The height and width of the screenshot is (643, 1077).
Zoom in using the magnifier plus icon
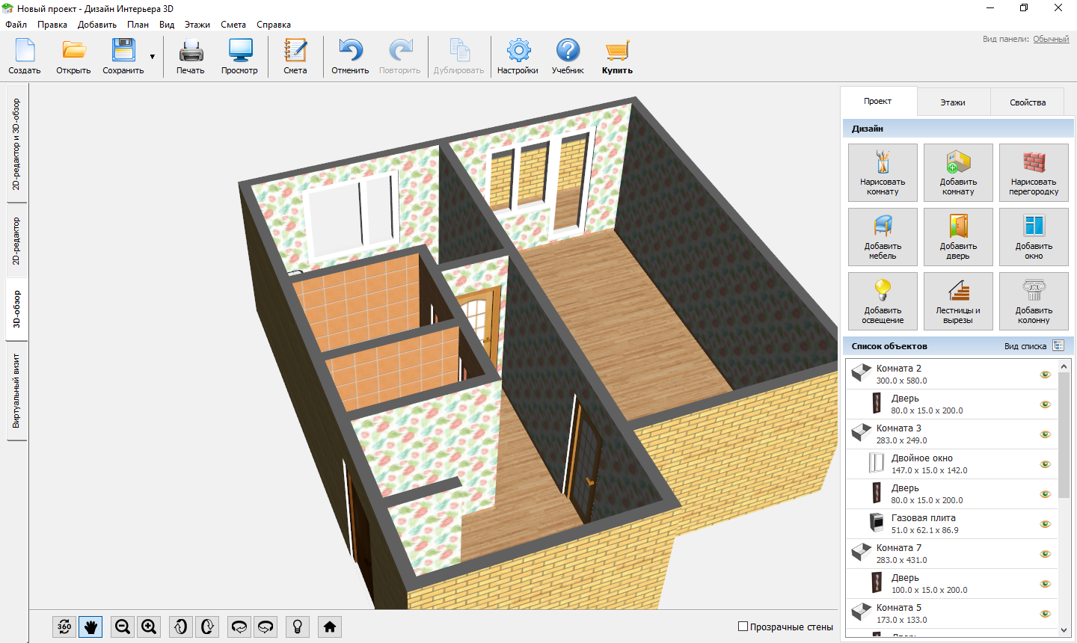click(x=149, y=627)
